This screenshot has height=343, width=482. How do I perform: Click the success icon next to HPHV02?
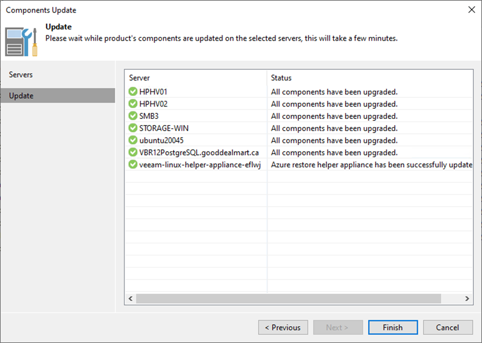pos(133,104)
